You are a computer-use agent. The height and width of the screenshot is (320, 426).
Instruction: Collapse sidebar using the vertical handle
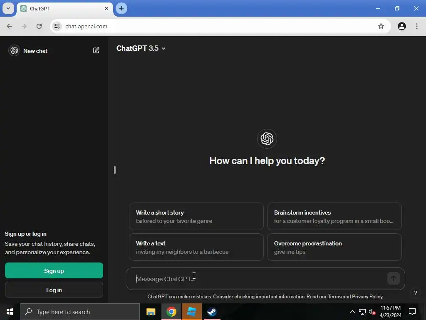click(115, 170)
